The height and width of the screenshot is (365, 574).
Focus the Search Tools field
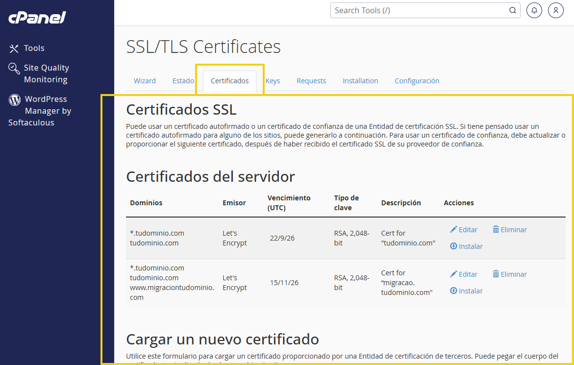coord(425,10)
